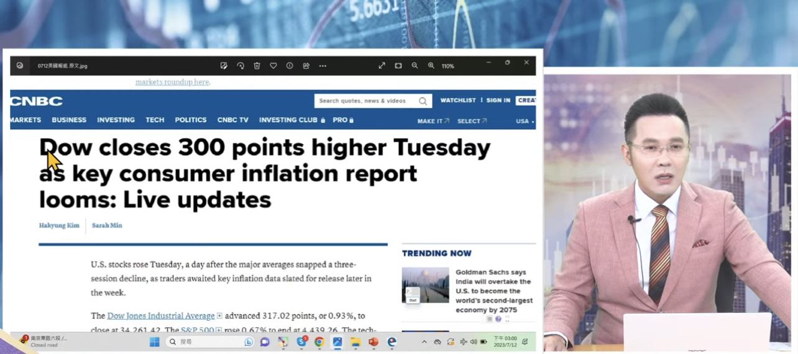Viewport: 798px width, 354px height.
Task: Click the 0712 jpg file name
Action: [x=63, y=66]
